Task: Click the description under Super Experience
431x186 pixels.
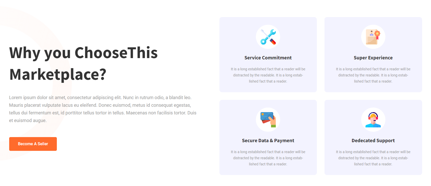Action: (x=373, y=75)
